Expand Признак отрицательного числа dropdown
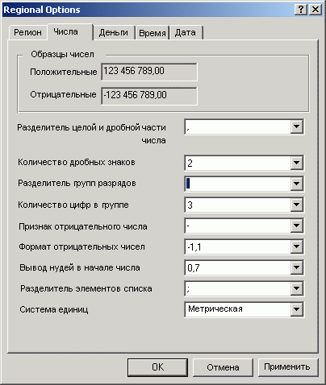326x385 pixels. [296, 226]
